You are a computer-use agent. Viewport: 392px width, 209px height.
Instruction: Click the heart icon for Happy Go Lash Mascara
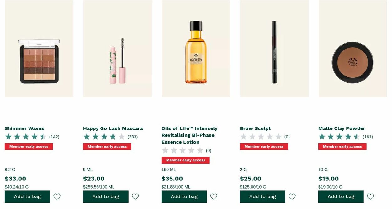click(135, 196)
